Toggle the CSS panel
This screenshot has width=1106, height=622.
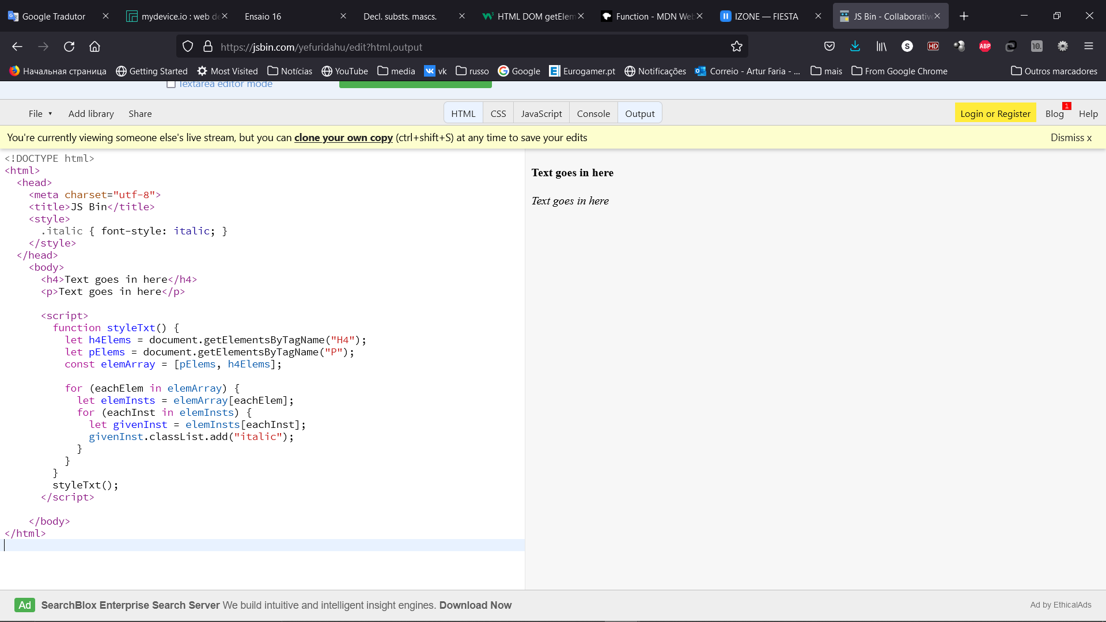pyautogui.click(x=498, y=113)
